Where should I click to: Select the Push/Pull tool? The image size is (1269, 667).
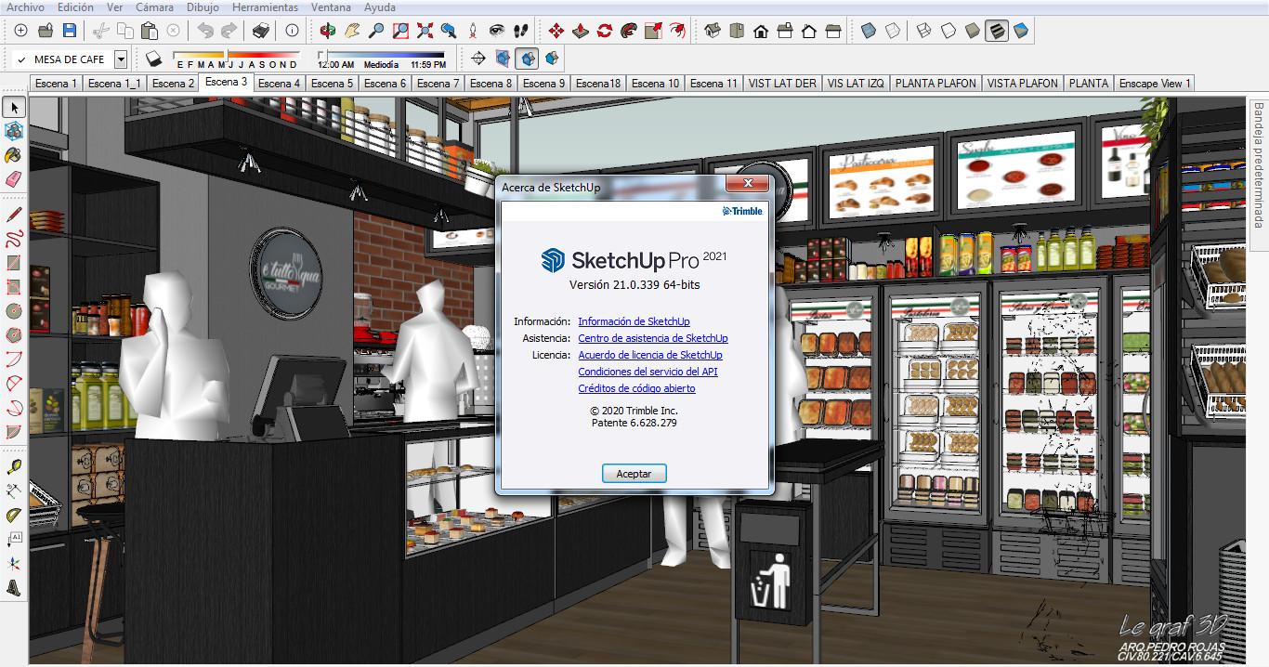[x=581, y=31]
